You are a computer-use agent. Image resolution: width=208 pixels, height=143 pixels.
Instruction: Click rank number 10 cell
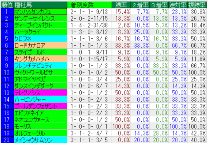7,72
